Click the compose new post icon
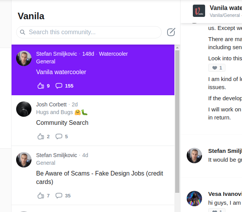The width and height of the screenshot is (242, 212). [x=171, y=32]
